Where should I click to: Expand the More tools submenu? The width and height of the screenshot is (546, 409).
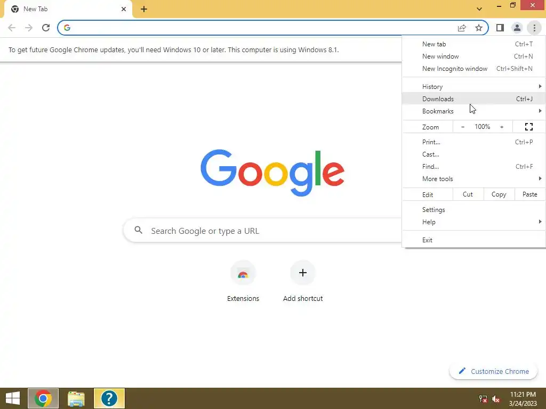(x=473, y=179)
